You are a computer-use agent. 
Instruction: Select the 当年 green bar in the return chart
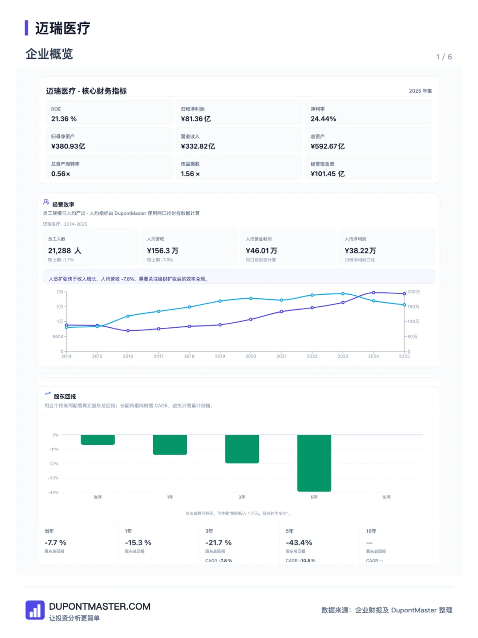98,440
